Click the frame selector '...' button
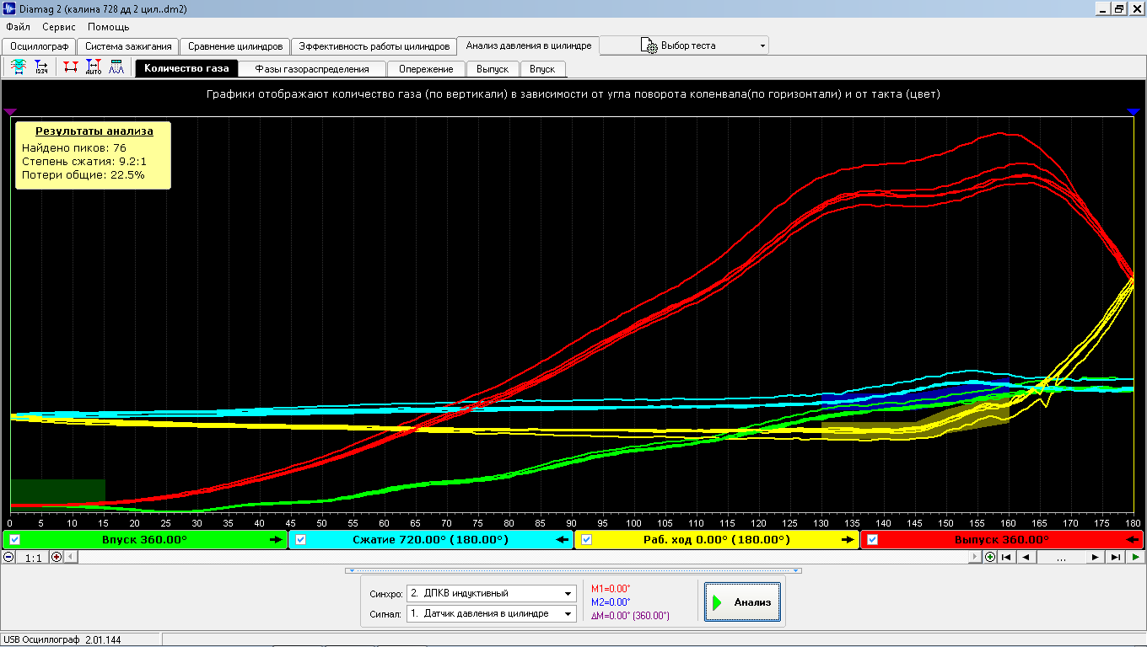This screenshot has height=647, width=1147. (x=1061, y=557)
